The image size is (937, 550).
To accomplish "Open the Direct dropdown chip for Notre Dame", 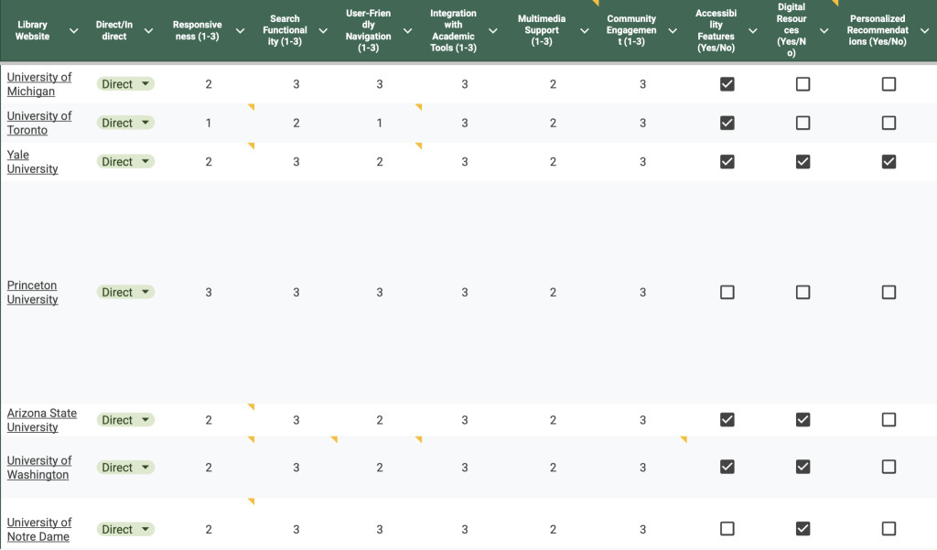I will coord(125,529).
